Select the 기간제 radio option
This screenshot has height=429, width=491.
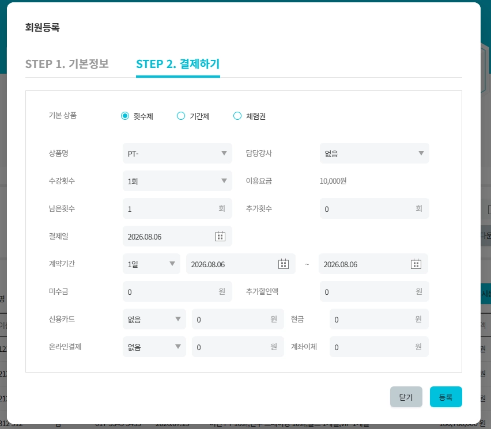(x=181, y=116)
